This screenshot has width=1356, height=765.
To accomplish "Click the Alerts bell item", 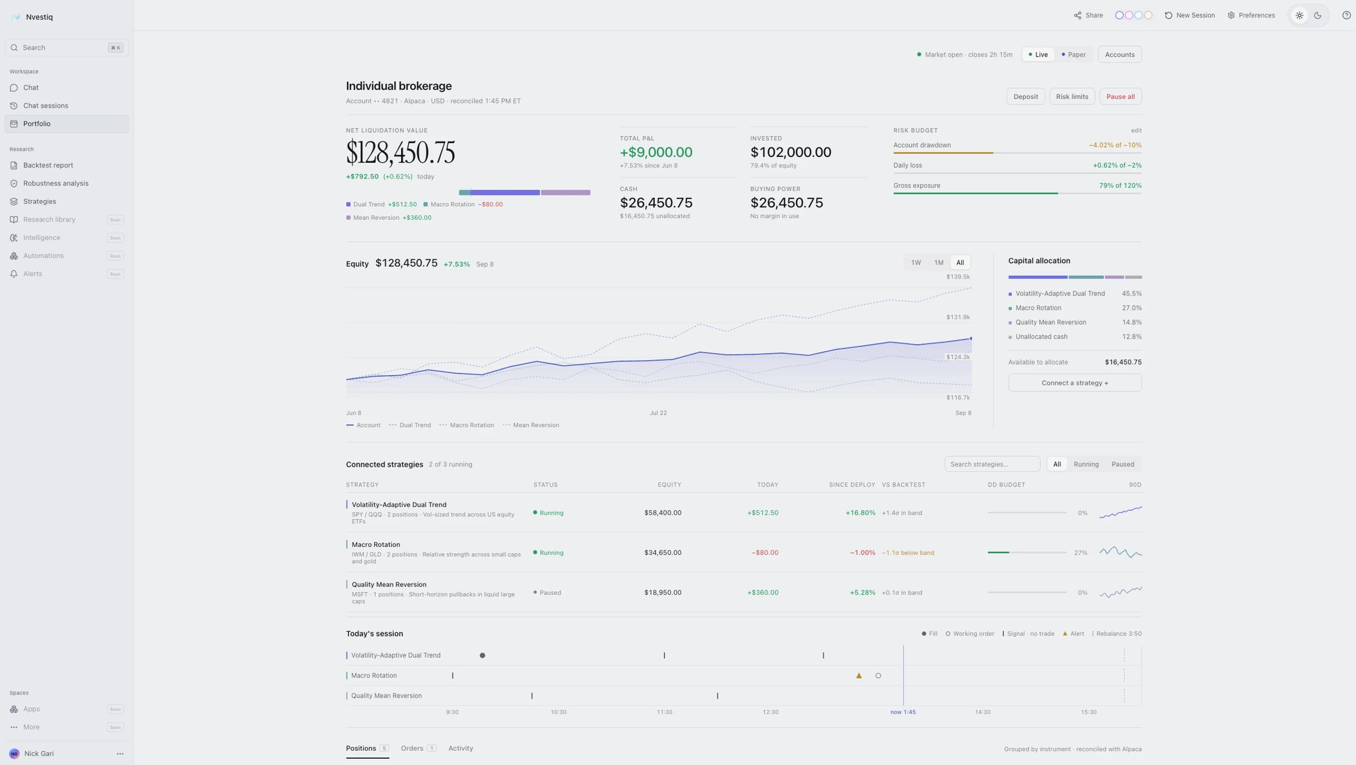I will 67,274.
